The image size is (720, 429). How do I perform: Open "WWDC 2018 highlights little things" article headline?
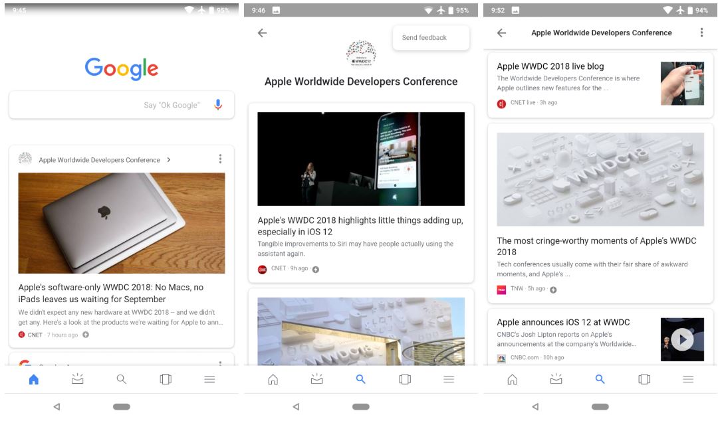(360, 226)
